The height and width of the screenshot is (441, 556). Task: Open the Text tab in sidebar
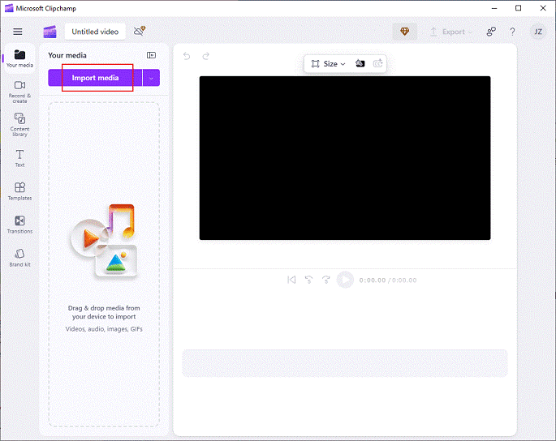(19, 158)
